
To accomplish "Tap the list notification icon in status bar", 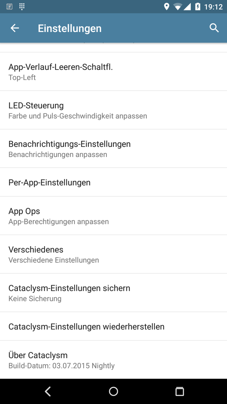I will click(x=9, y=7).
